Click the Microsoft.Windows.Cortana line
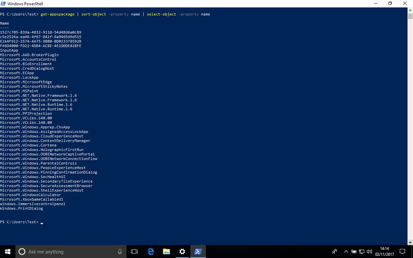Image resolution: width=413 pixels, height=258 pixels. click(28, 145)
